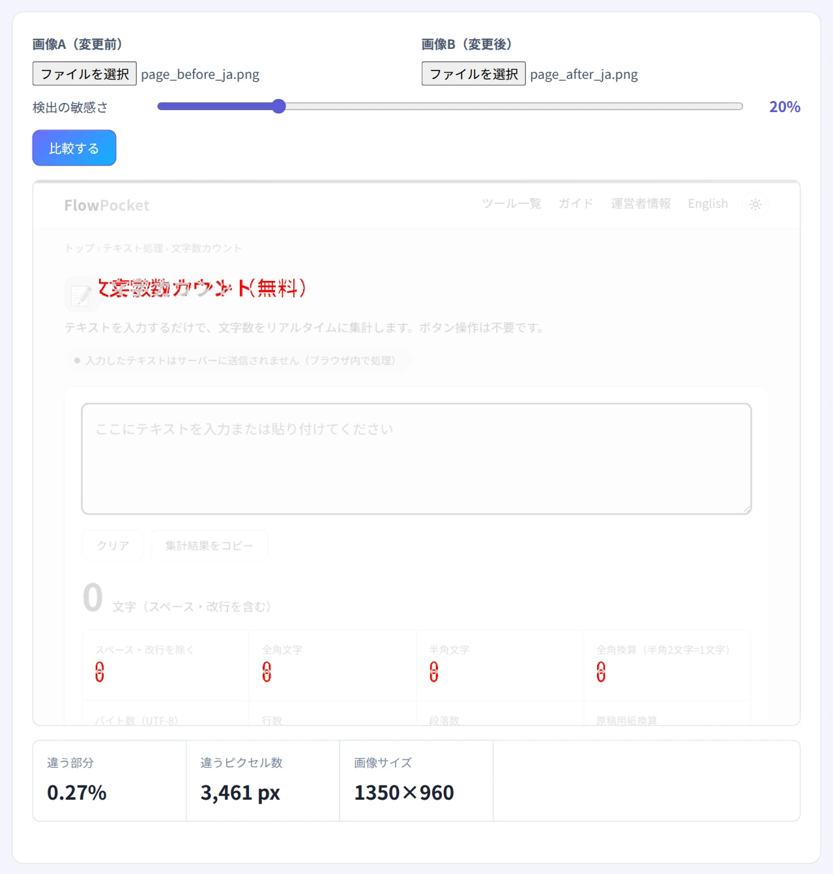Image resolution: width=833 pixels, height=874 pixels.
Task: Open ガイド in preview navigation
Action: (x=576, y=203)
